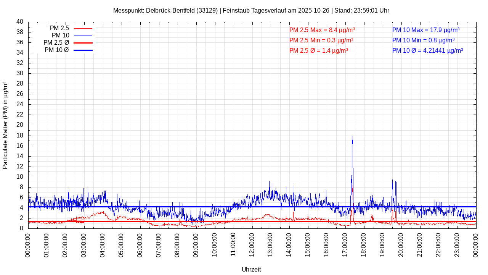The image size is (488, 275).
Task: Click the red PM 2.5 Ø = 1.4 text
Action: [x=318, y=50]
